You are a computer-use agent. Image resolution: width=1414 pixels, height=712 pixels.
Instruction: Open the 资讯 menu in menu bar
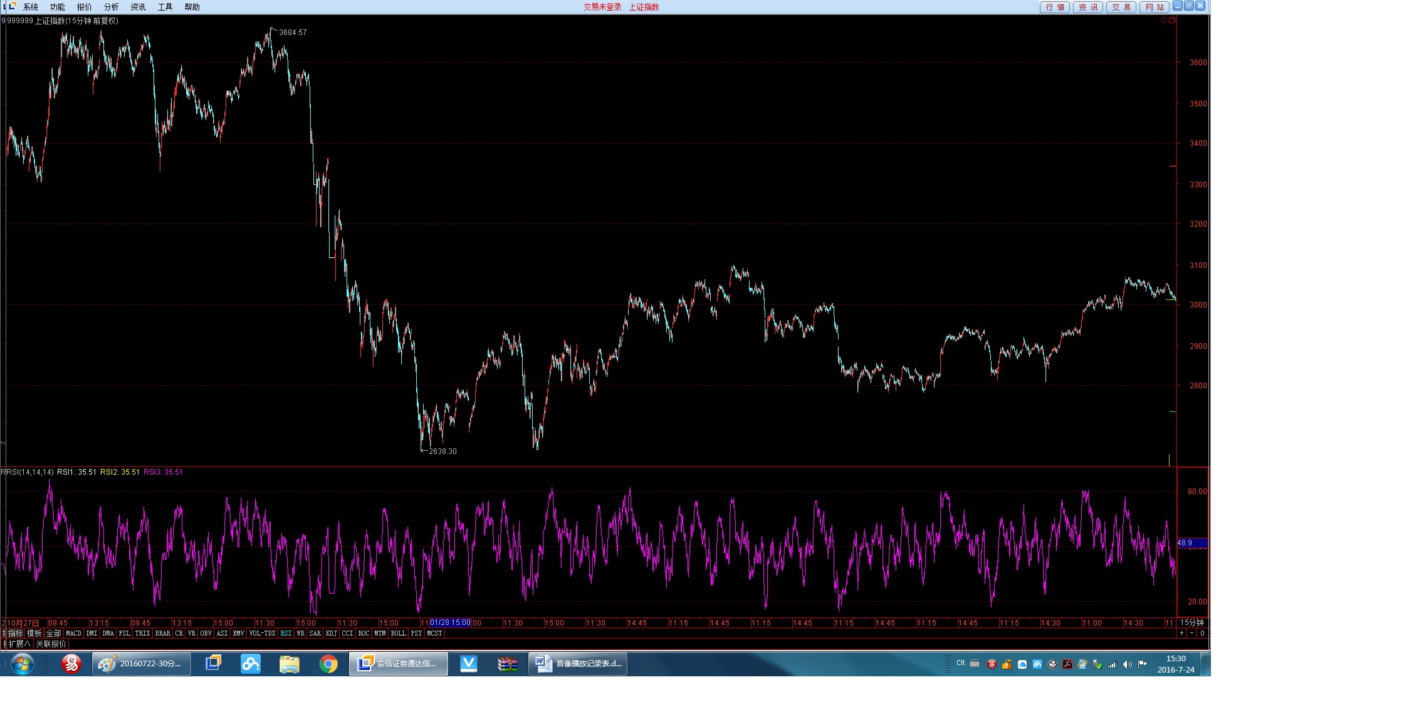pyautogui.click(x=138, y=7)
